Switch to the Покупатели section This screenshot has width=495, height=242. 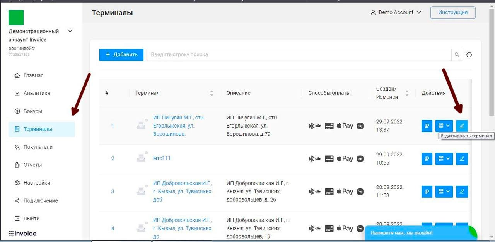coord(38,147)
